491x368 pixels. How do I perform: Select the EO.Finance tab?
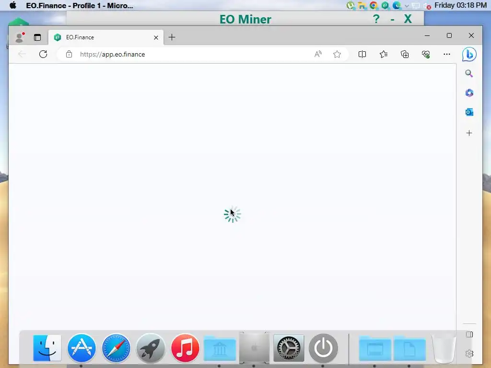point(106,37)
